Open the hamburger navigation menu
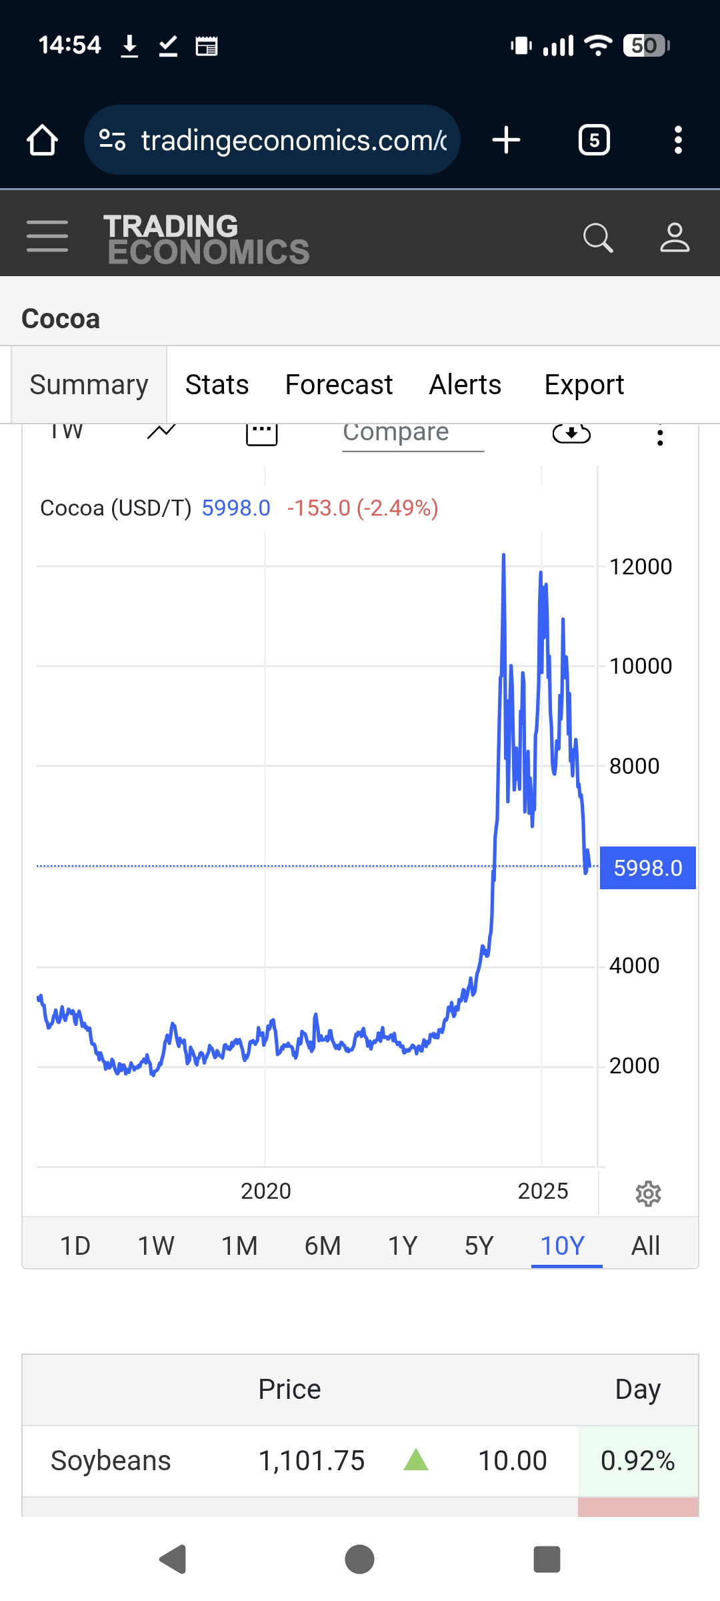Image resolution: width=720 pixels, height=1601 pixels. 47,237
